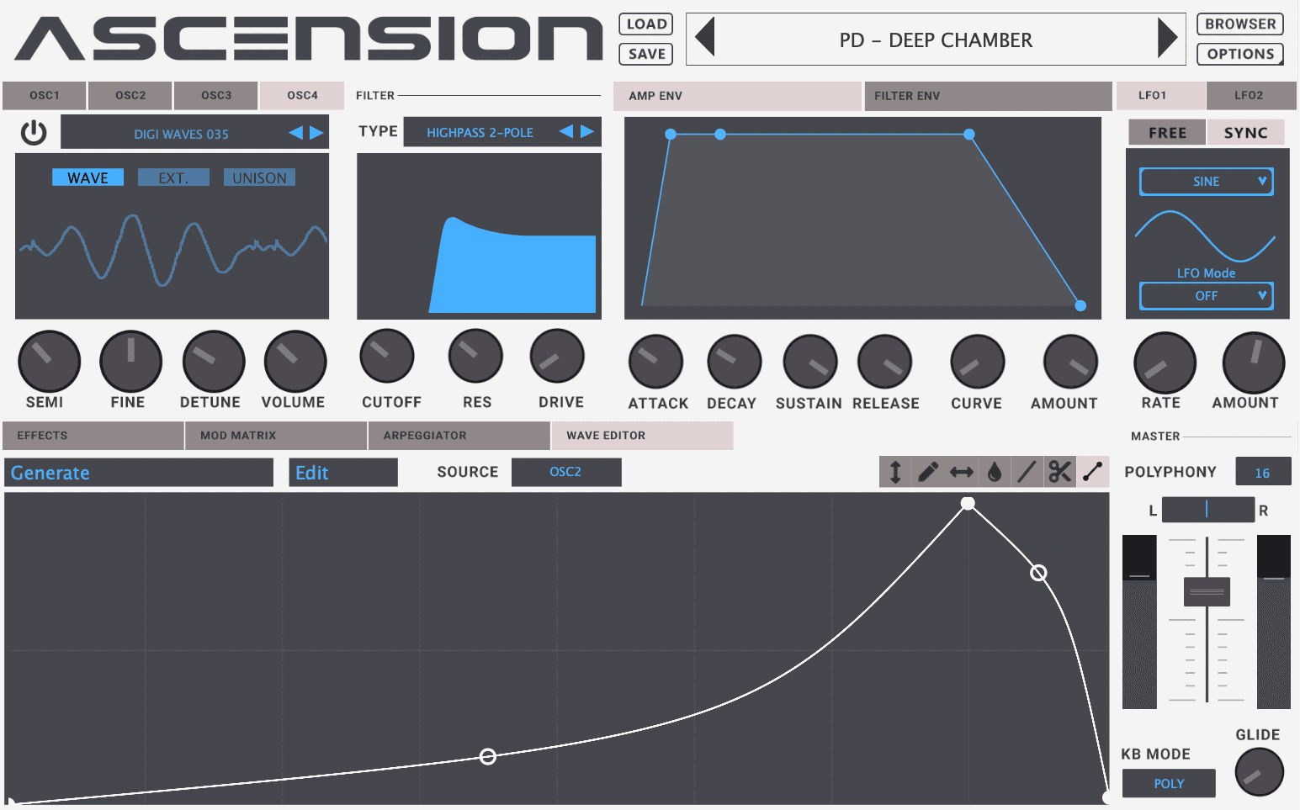Select the vertical arrows tool in wave editor
The height and width of the screenshot is (810, 1300).
click(895, 472)
